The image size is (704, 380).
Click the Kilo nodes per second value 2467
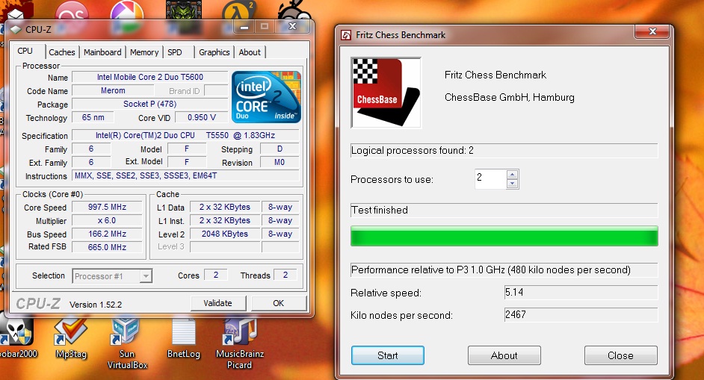click(x=581, y=315)
